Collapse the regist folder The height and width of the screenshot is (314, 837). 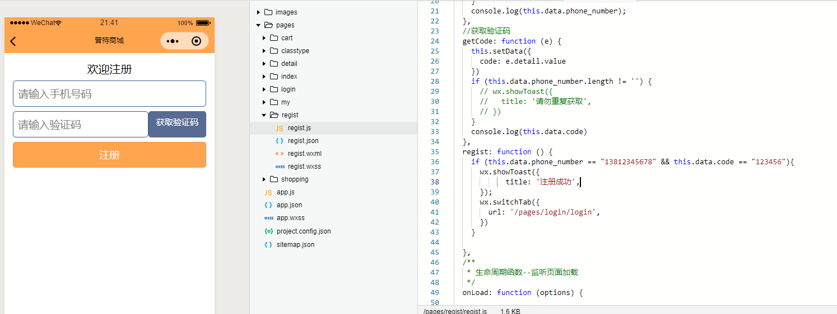click(x=264, y=115)
